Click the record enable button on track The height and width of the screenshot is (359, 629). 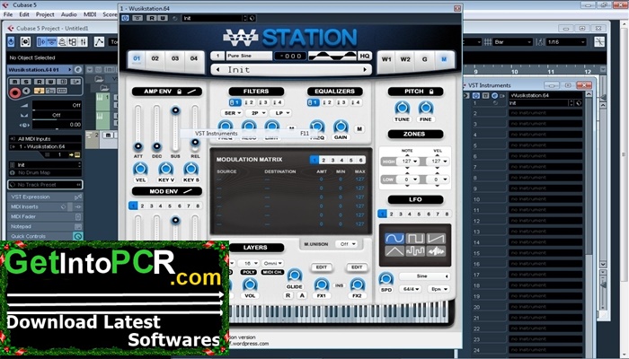[15, 93]
